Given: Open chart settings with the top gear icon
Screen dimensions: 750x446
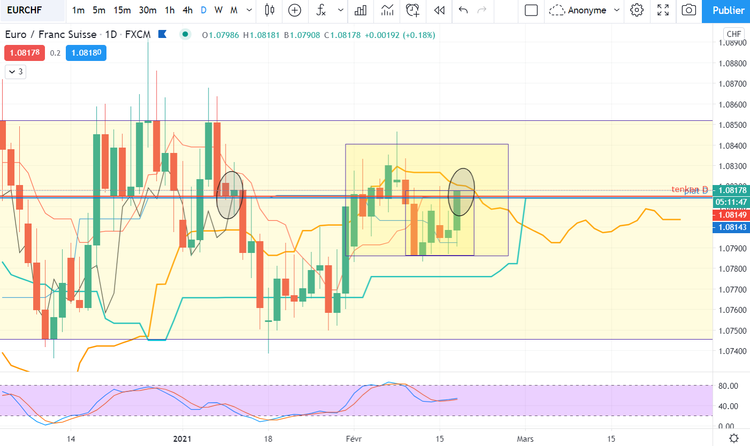Looking at the screenshot, I should [636, 10].
